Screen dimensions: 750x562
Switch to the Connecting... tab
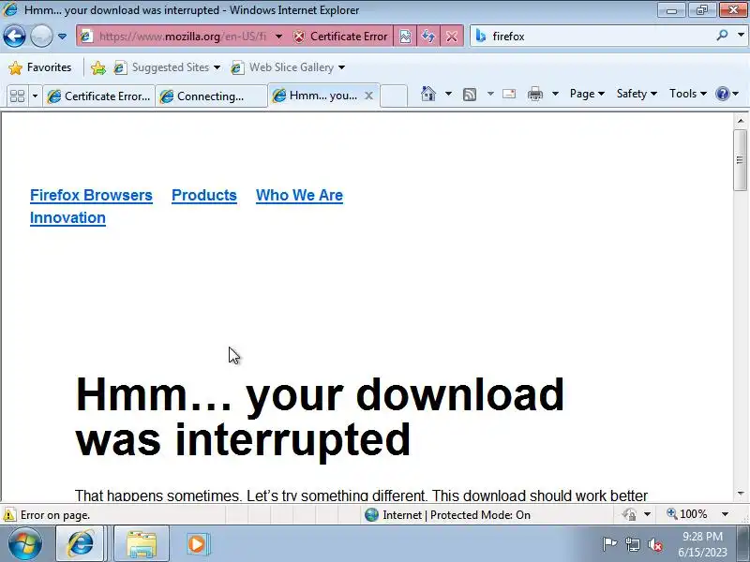[210, 96]
